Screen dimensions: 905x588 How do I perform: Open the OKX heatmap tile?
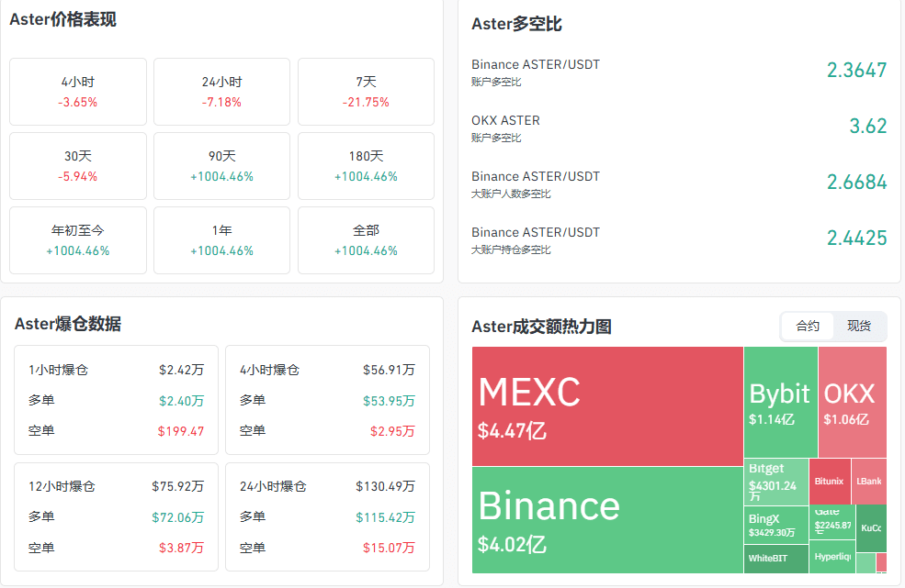click(x=852, y=403)
